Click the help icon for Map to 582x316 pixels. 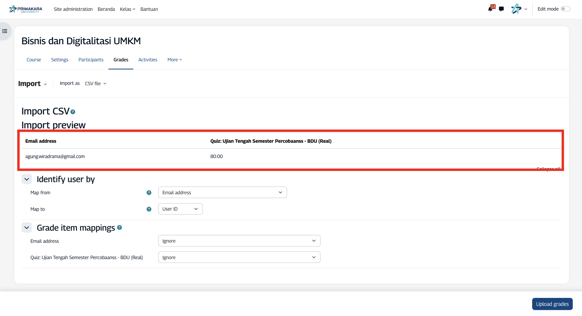pyautogui.click(x=149, y=209)
